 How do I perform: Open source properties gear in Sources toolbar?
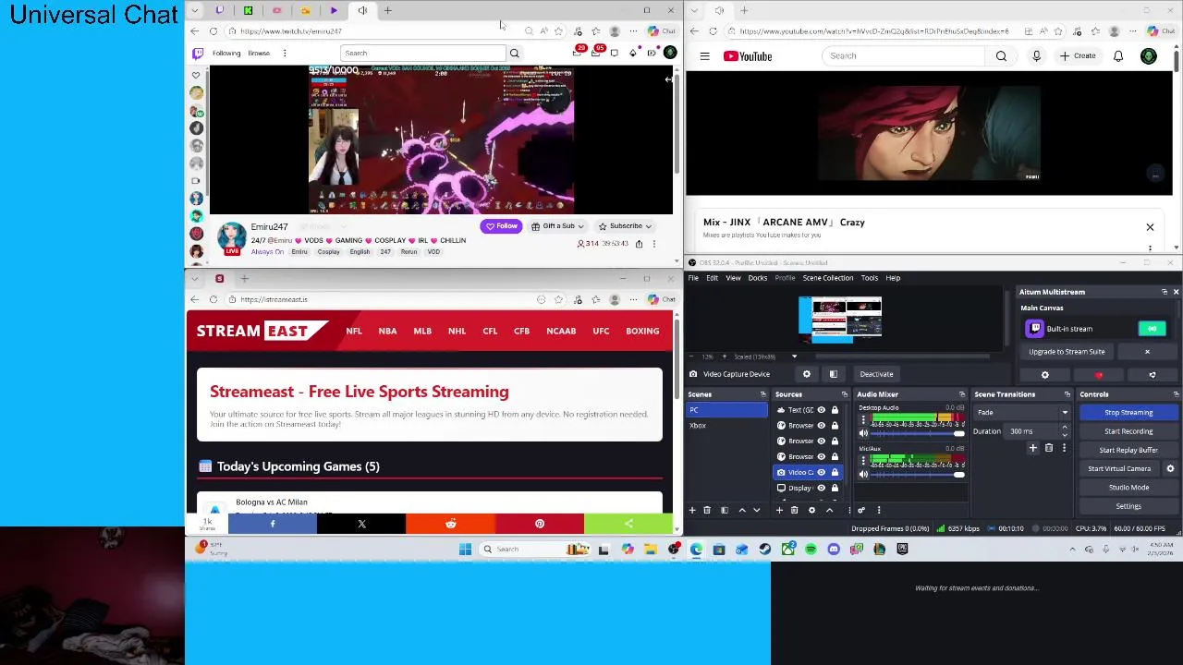point(811,510)
